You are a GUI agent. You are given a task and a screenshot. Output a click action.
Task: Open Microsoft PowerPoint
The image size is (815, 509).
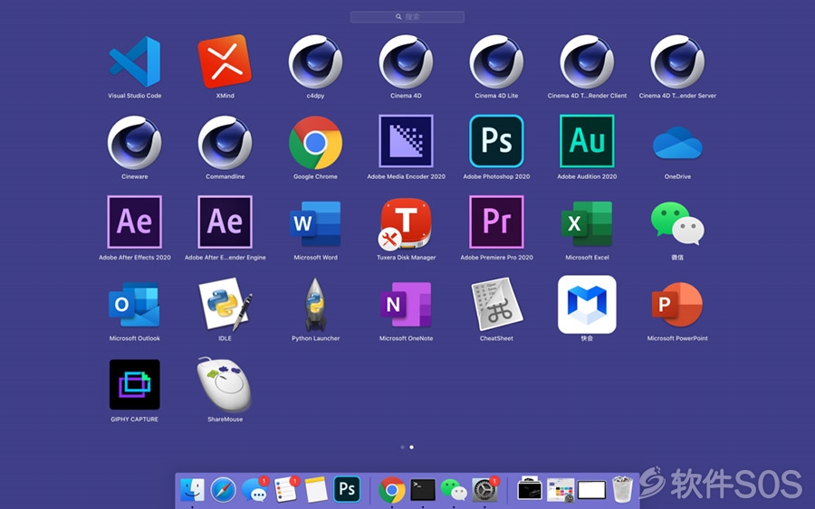tap(677, 305)
